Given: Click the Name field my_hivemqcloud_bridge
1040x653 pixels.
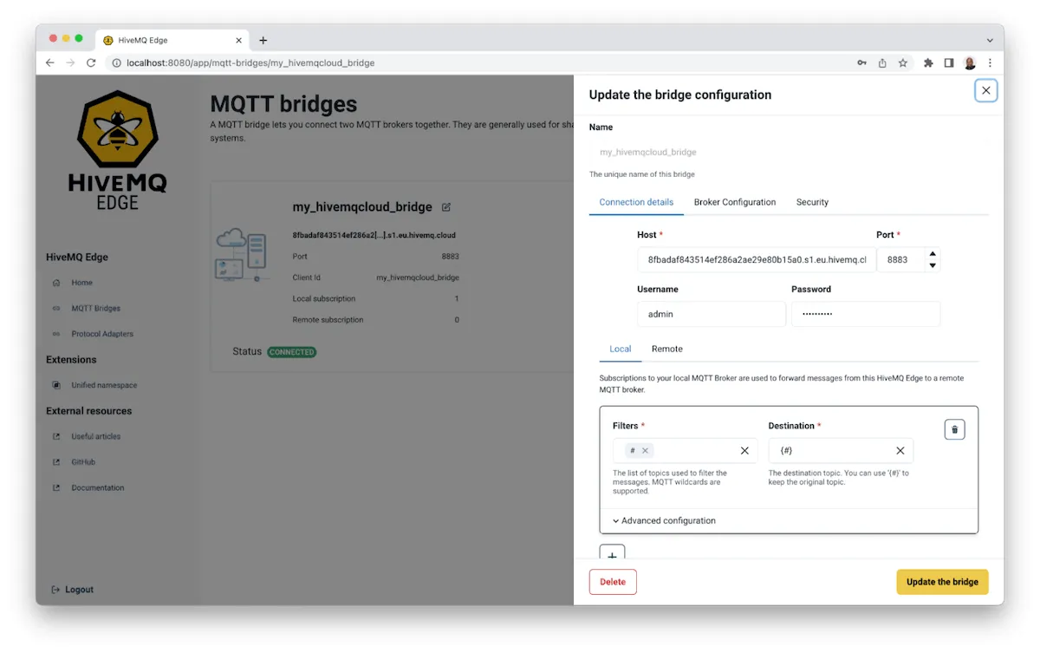Looking at the screenshot, I should pyautogui.click(x=789, y=152).
